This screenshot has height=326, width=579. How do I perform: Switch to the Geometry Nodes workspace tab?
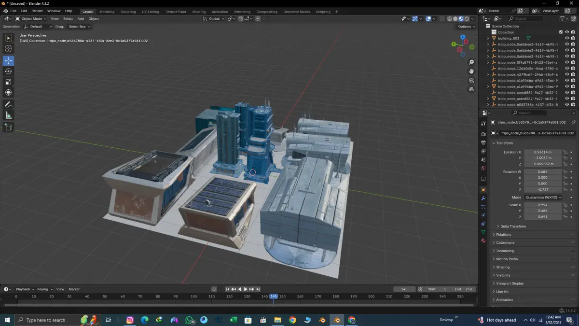[x=297, y=12]
